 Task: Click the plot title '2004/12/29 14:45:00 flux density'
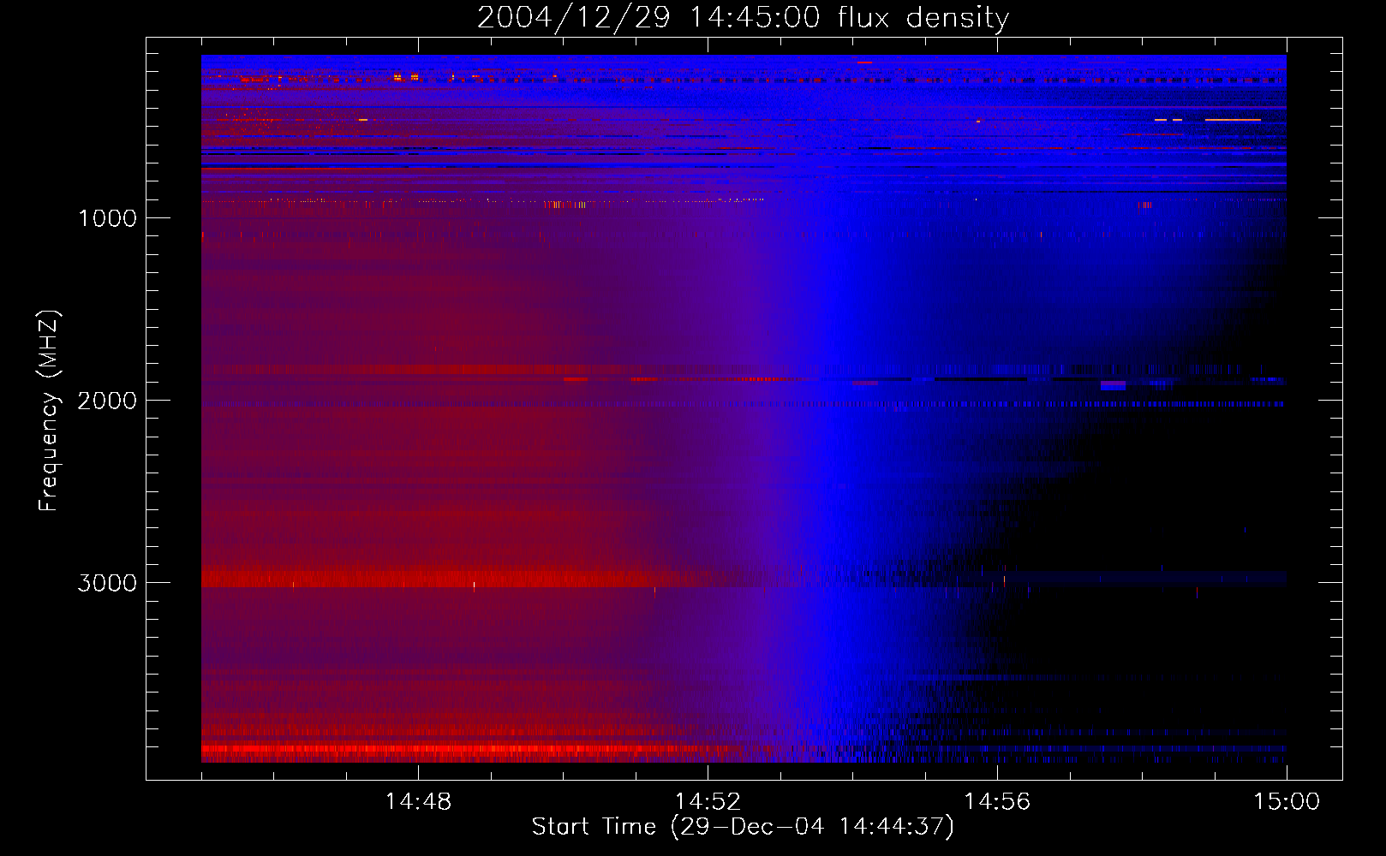[743, 18]
